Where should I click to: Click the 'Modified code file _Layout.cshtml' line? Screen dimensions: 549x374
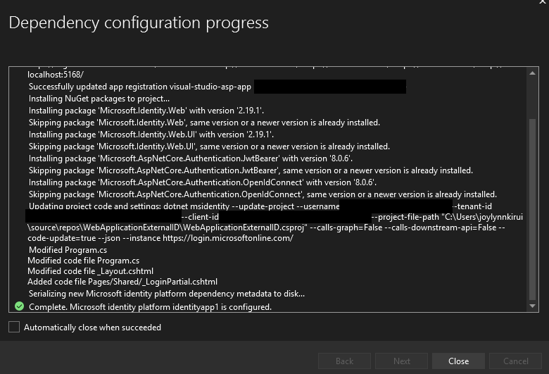[90, 270]
